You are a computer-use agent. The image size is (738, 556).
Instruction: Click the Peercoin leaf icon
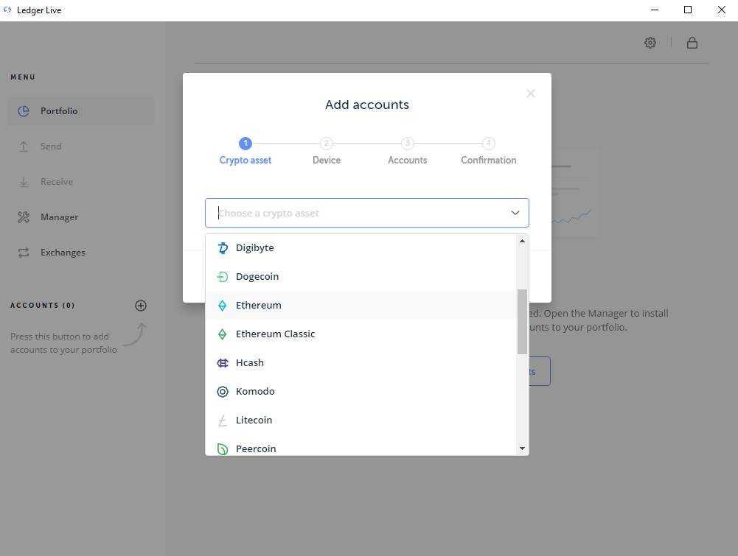click(223, 448)
